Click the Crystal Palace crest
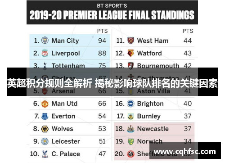This screenshot has width=225, height=163. (x=45, y=154)
